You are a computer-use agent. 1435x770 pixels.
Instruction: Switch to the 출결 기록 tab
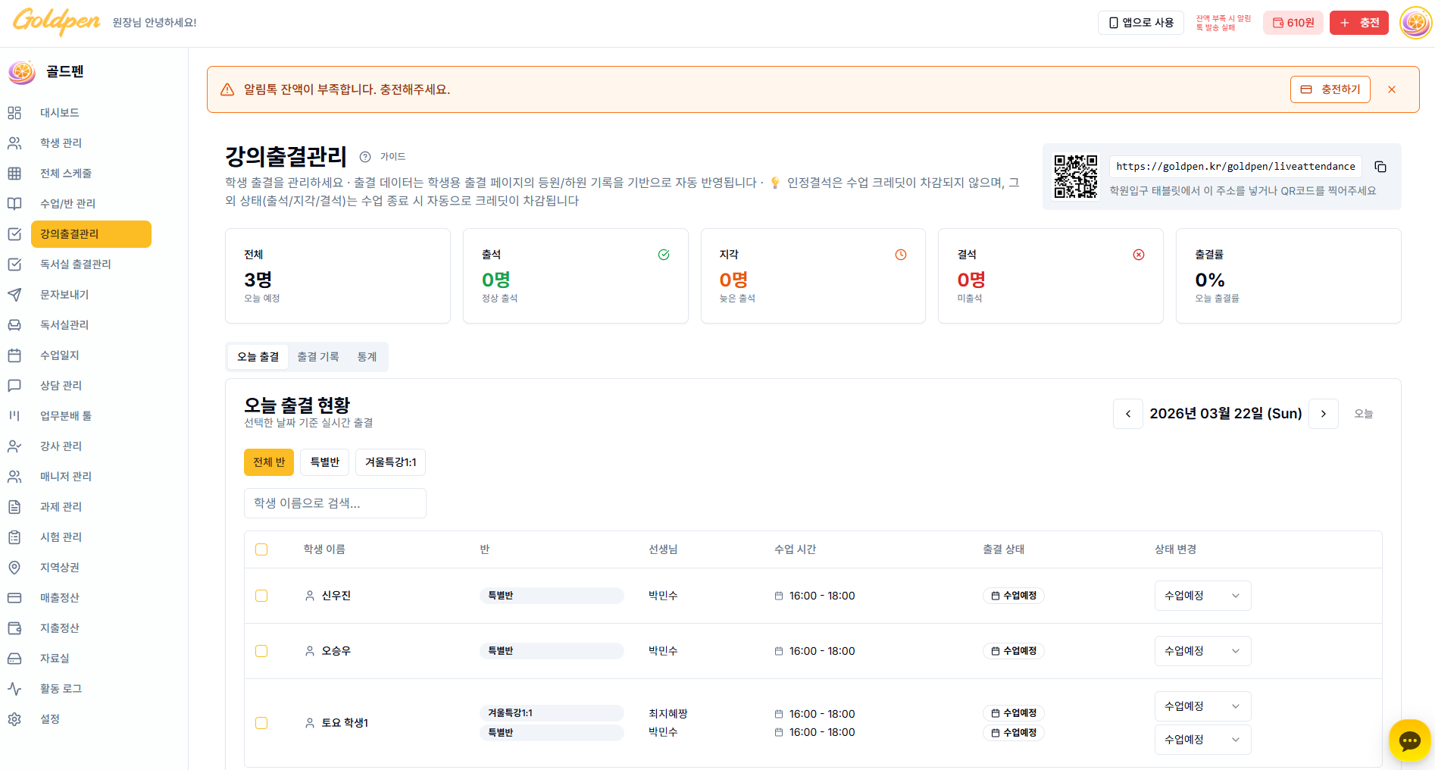coord(317,357)
